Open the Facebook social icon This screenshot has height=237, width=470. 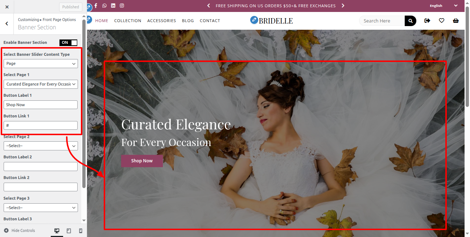(96, 5)
